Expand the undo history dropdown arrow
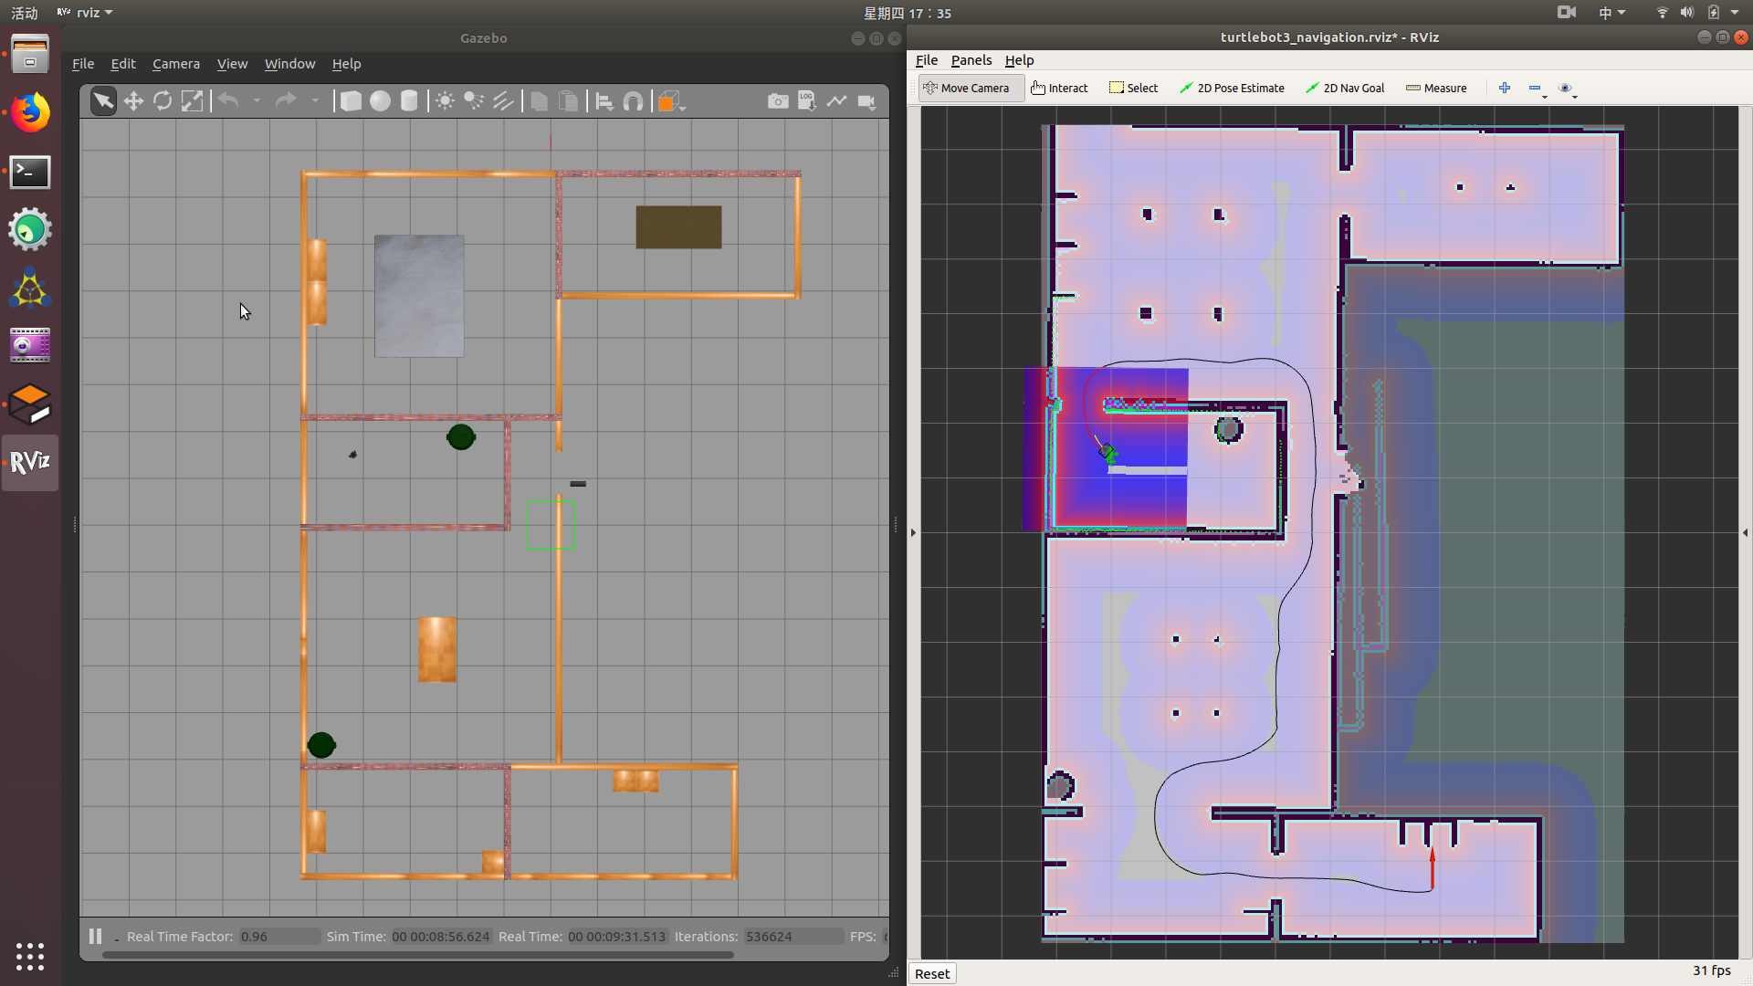Screen dimensions: 1753x986 (x=257, y=101)
